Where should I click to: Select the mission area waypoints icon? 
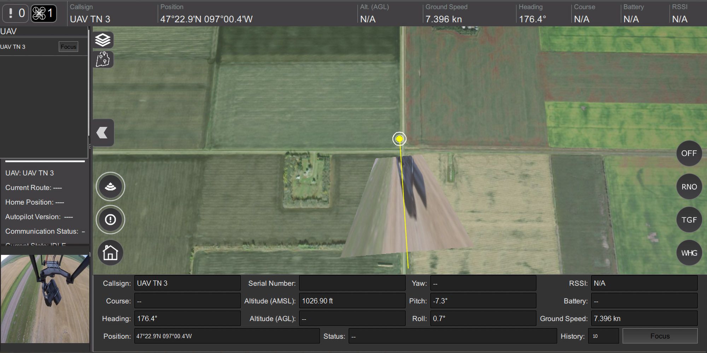tap(103, 60)
